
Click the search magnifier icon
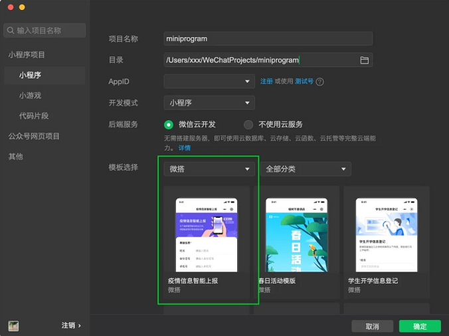pos(10,31)
